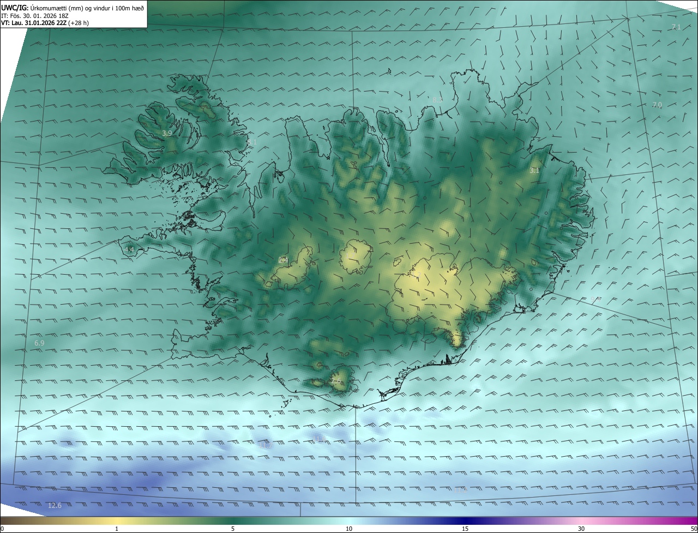Click the 30 tick label on the legend
The height and width of the screenshot is (533, 698).
coord(581,529)
